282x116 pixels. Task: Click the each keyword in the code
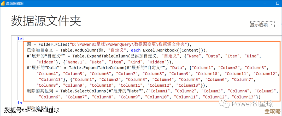(136, 50)
